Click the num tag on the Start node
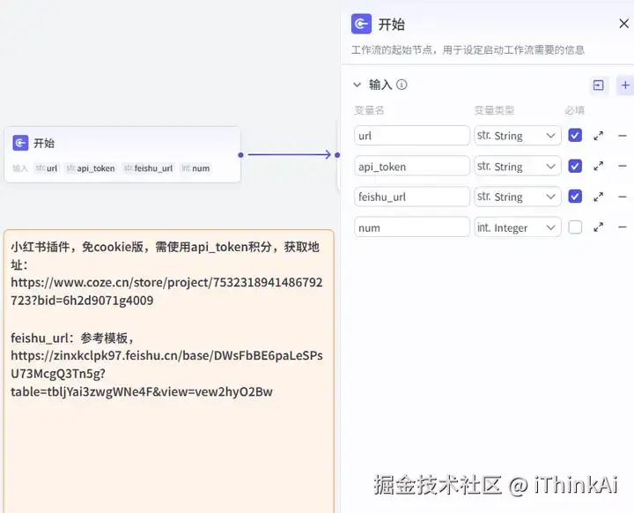The height and width of the screenshot is (513, 634). [195, 168]
